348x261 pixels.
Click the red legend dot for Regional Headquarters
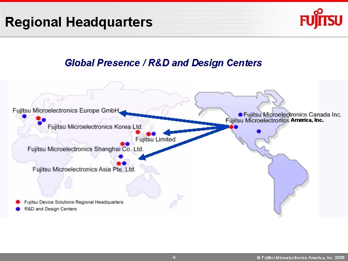click(18, 202)
